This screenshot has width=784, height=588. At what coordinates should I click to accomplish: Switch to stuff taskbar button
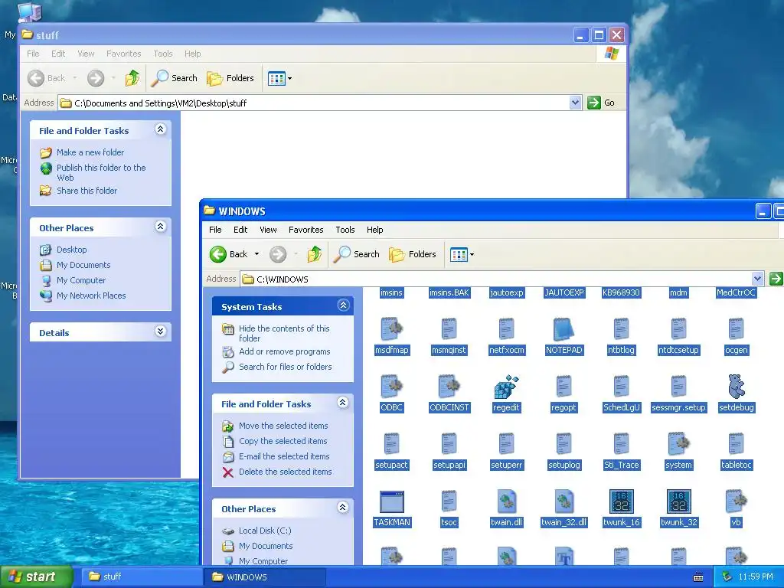(142, 577)
